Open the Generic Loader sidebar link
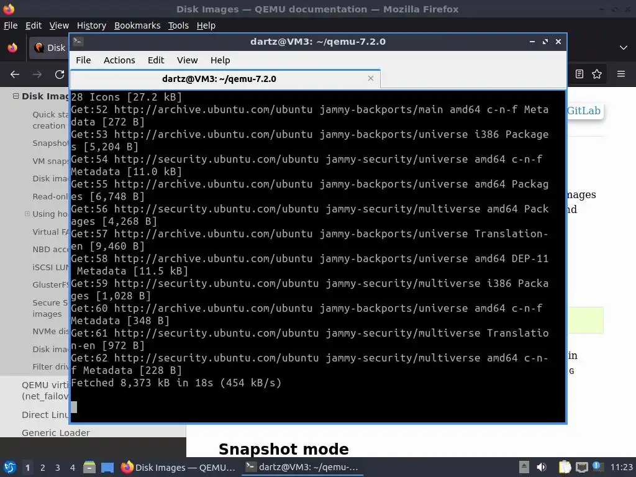636x477 pixels. (x=55, y=433)
